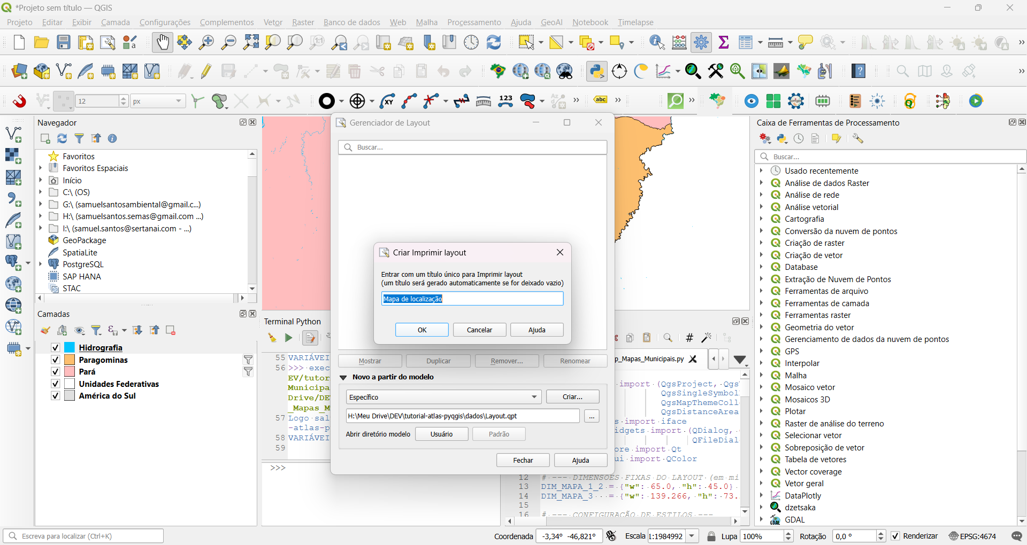Screen dimensions: 1027x545
Task: Click the Pará layer pink color swatch
Action: [70, 372]
